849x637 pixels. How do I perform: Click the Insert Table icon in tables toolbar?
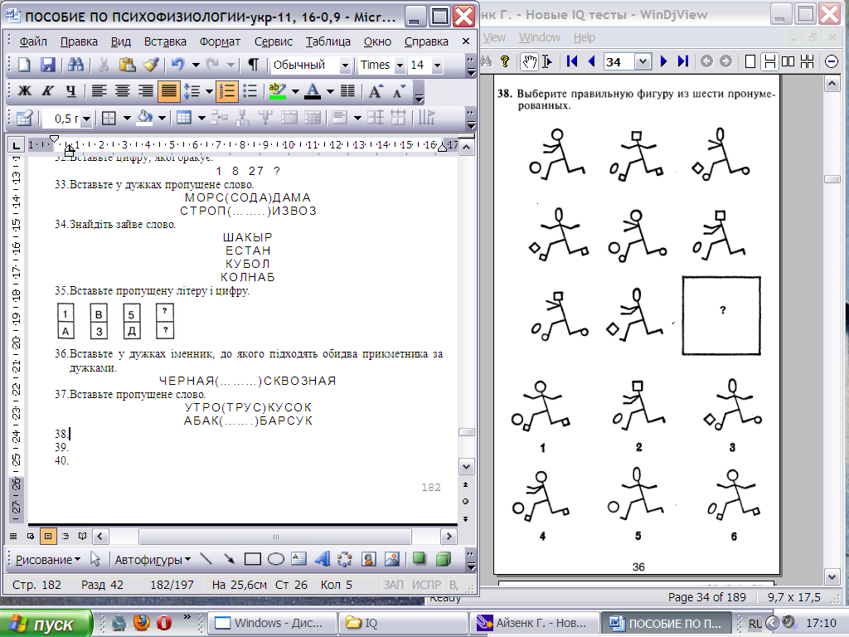coord(184,118)
